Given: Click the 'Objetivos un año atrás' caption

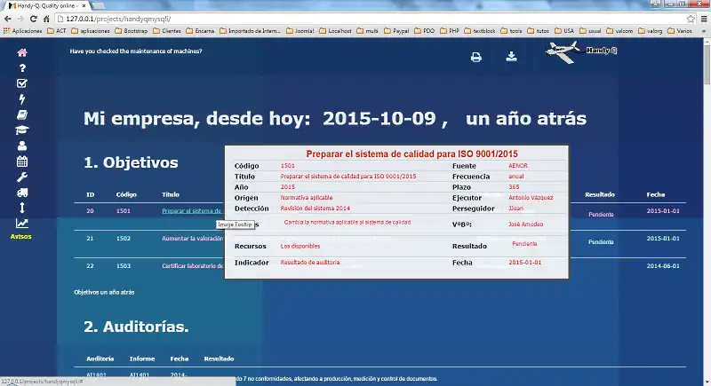Looking at the screenshot, I should coord(104,292).
